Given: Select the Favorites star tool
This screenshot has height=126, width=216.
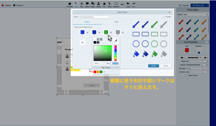Looking at the screenshot, I should 70,5.
